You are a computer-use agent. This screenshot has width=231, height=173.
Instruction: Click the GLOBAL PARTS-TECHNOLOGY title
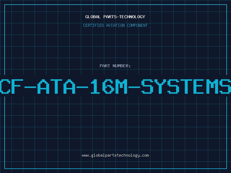(x=115, y=17)
